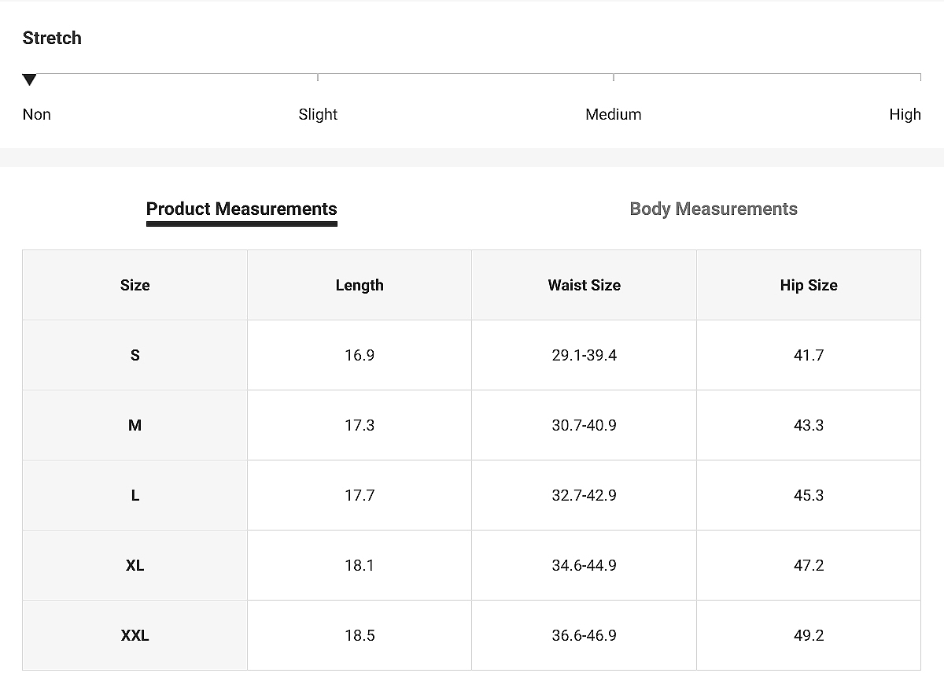Select the size XL row label
944x673 pixels.
135,565
